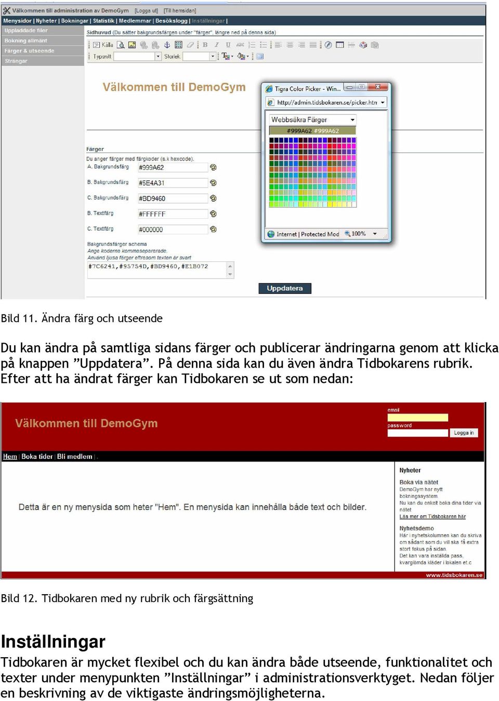Click the B. Textfärg #FFFFFF field
This screenshot has height=701, width=499.
click(x=173, y=214)
